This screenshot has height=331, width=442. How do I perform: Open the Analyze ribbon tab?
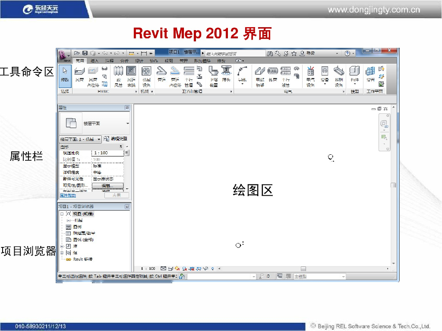pos(124,61)
